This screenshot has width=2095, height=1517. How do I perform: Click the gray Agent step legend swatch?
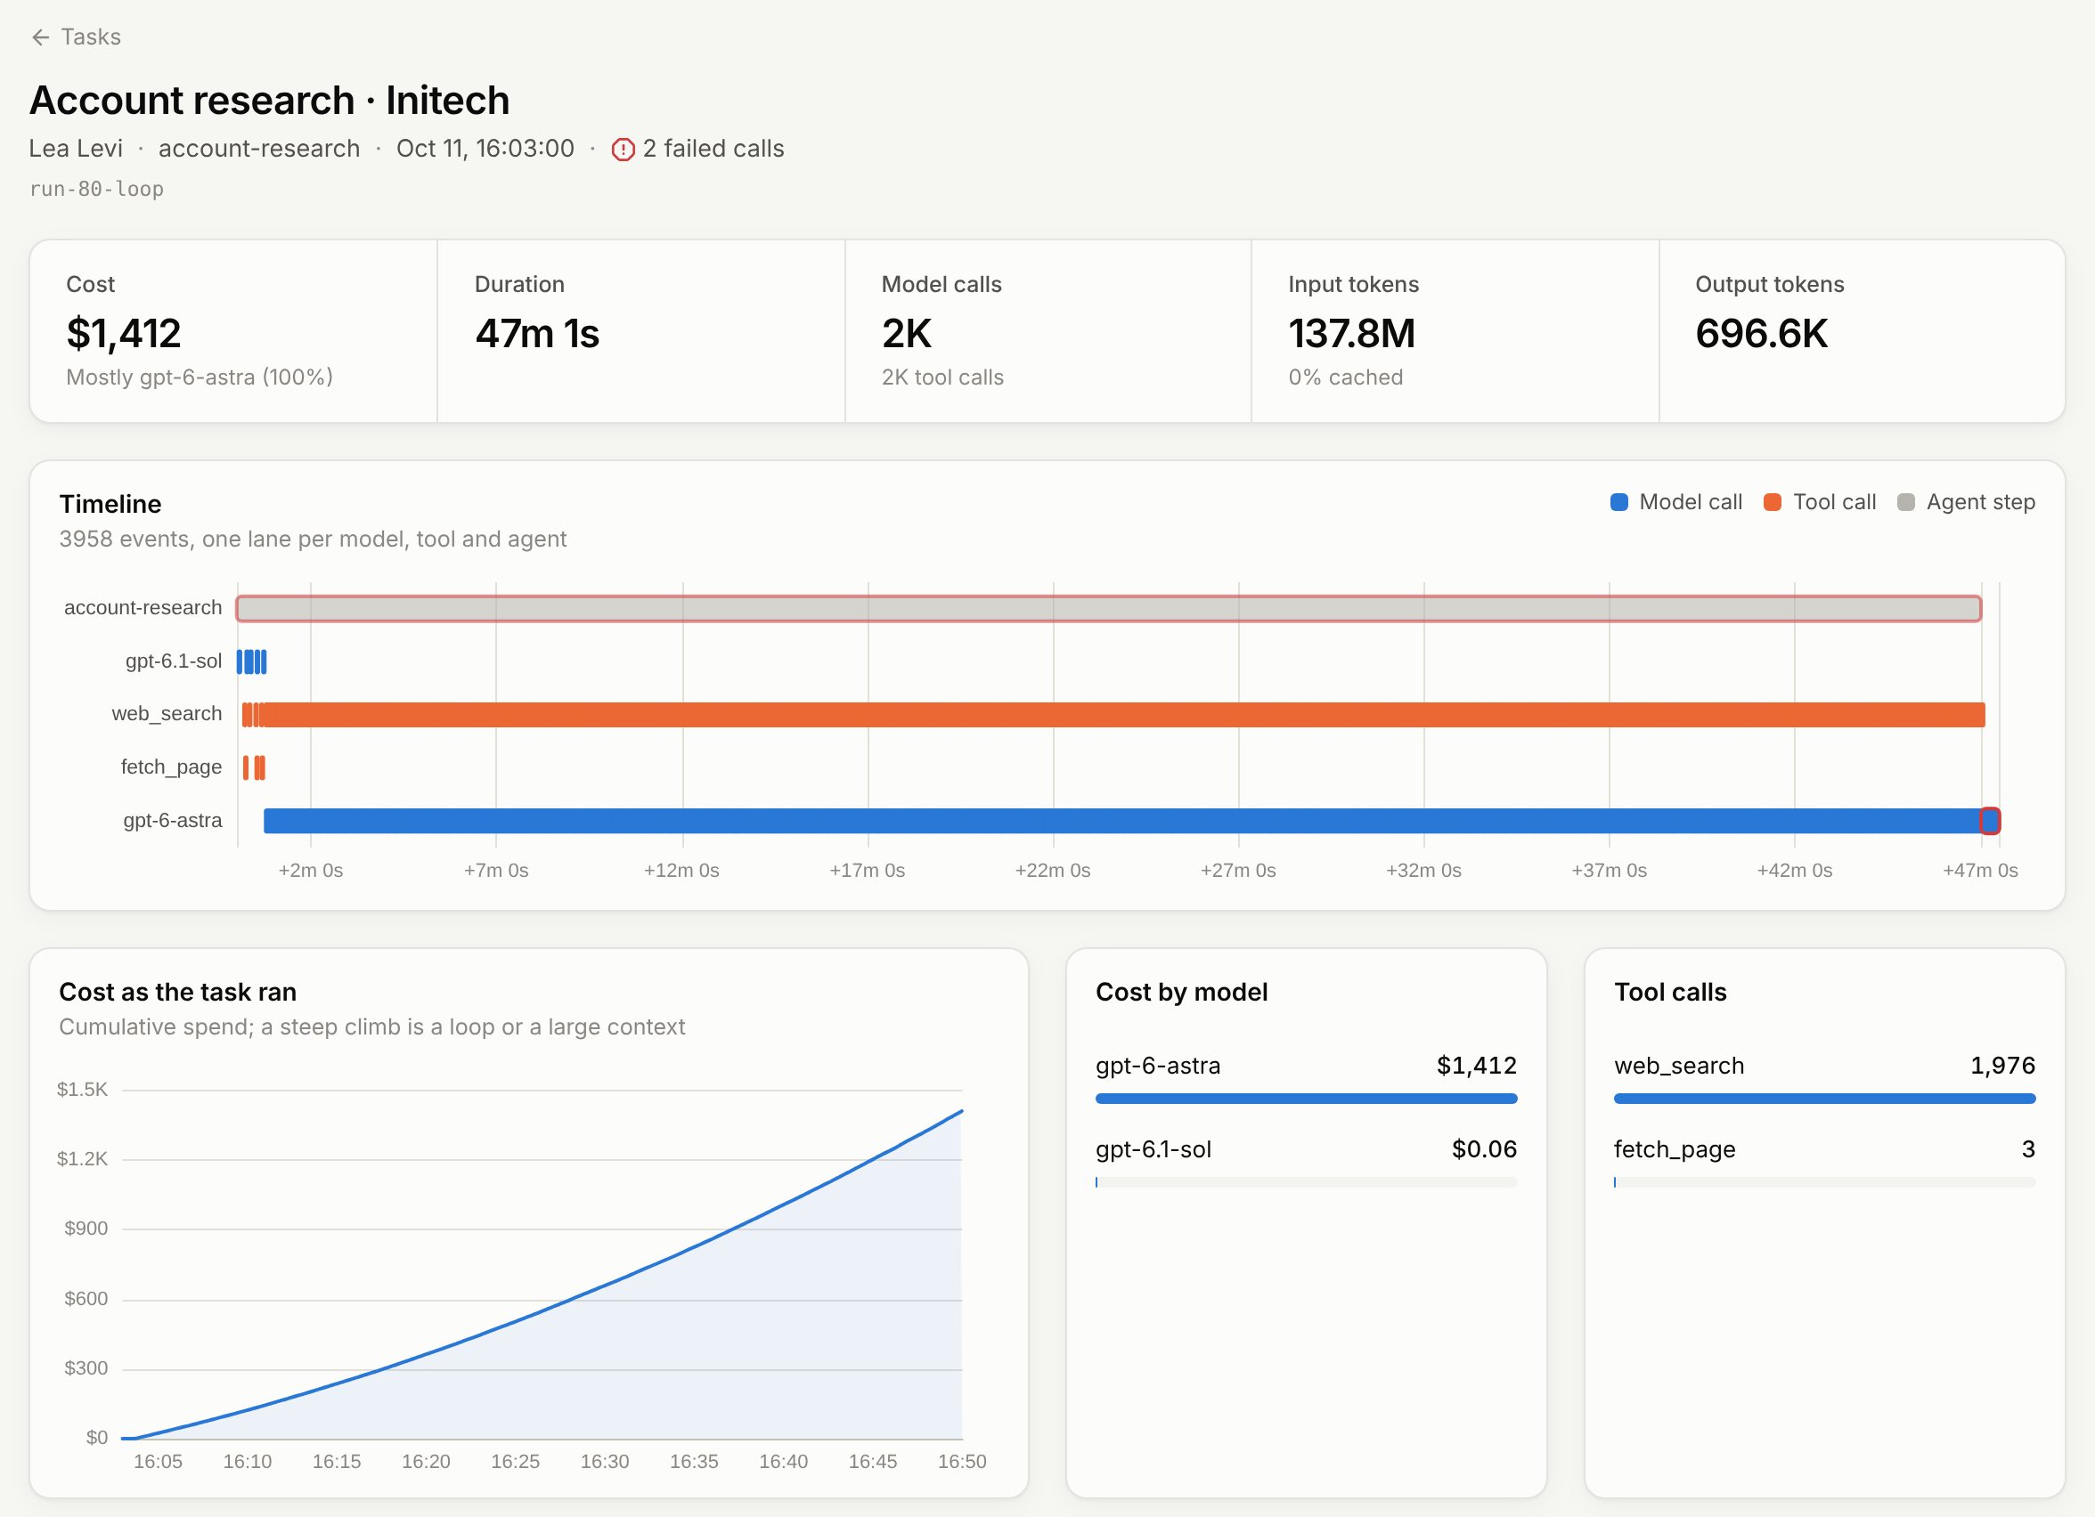point(1904,502)
